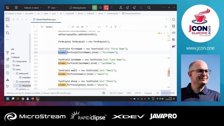Image resolution: width=224 pixels, height=126 pixels.
Task: Clear the search text
Action: coord(69,27)
